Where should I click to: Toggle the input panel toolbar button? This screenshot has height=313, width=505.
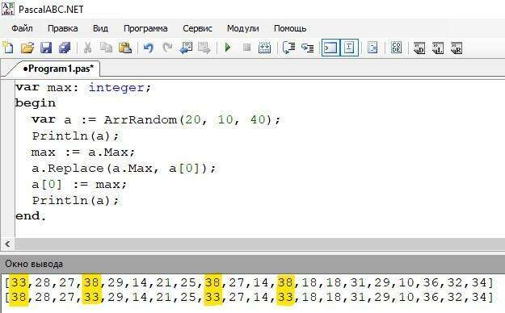[x=349, y=48]
